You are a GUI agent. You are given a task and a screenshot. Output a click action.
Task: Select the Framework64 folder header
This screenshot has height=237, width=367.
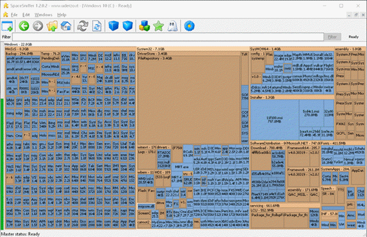(x=303, y=148)
